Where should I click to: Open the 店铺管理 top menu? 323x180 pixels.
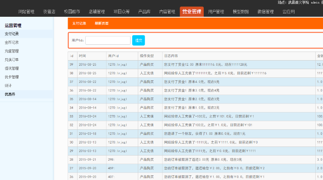coord(97,12)
